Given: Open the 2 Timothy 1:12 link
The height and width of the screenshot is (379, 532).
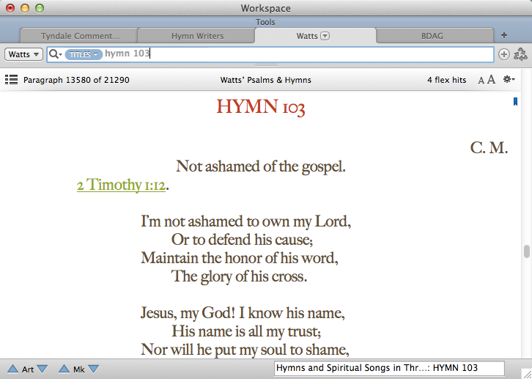Looking at the screenshot, I should coord(121,185).
